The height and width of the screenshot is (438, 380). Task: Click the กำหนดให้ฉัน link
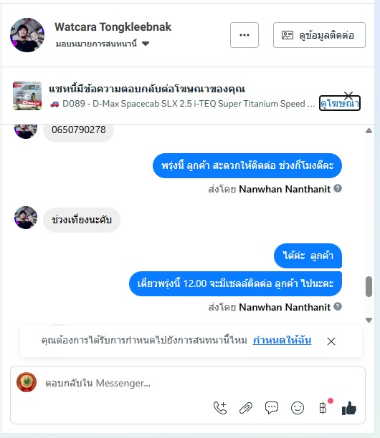pos(282,340)
